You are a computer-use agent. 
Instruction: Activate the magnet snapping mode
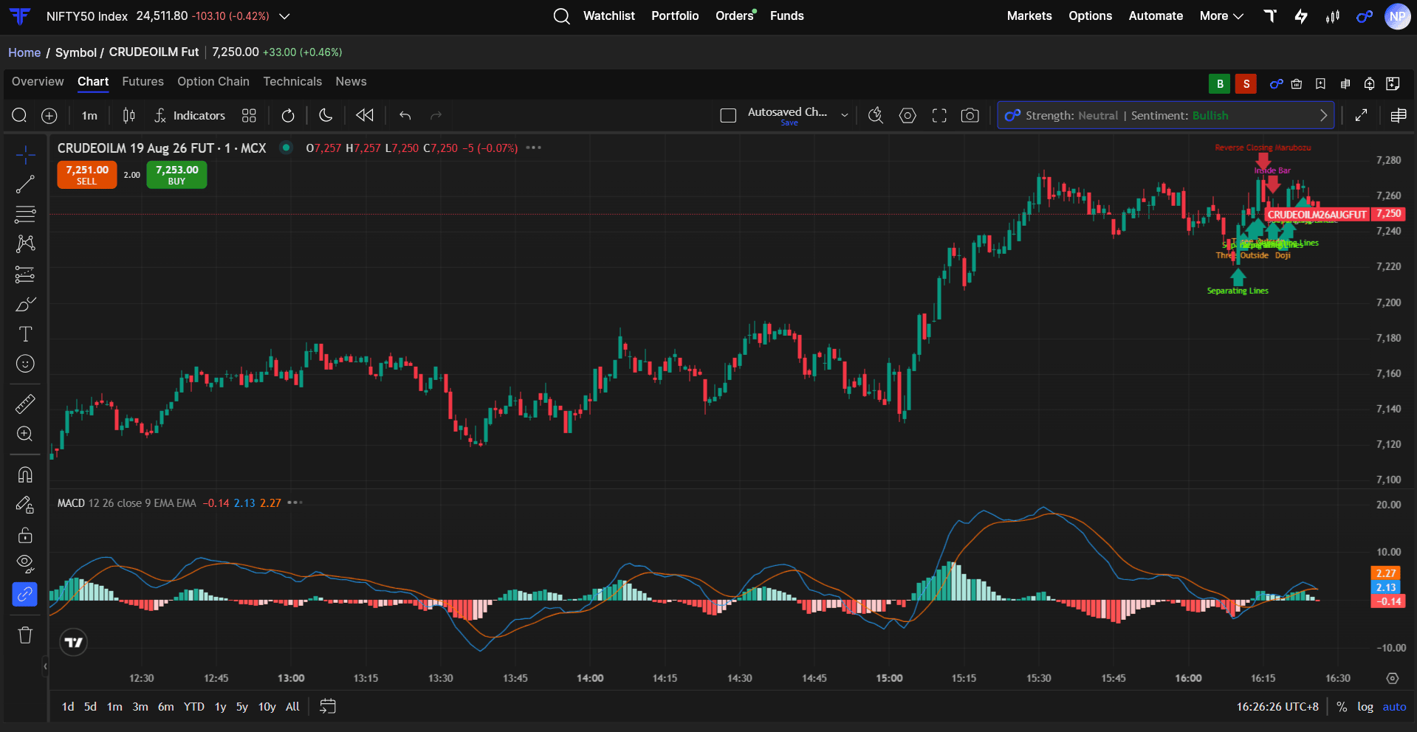coord(25,474)
